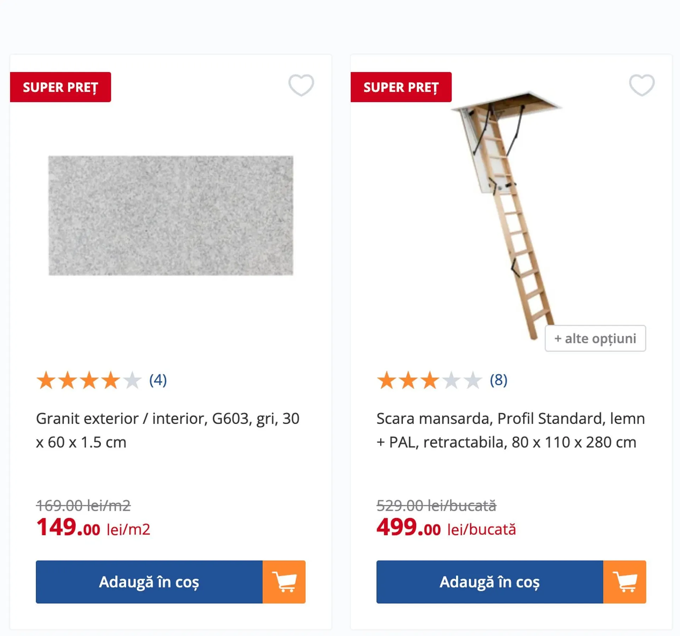Expand the '+ alte opțiuni' variants button

595,339
